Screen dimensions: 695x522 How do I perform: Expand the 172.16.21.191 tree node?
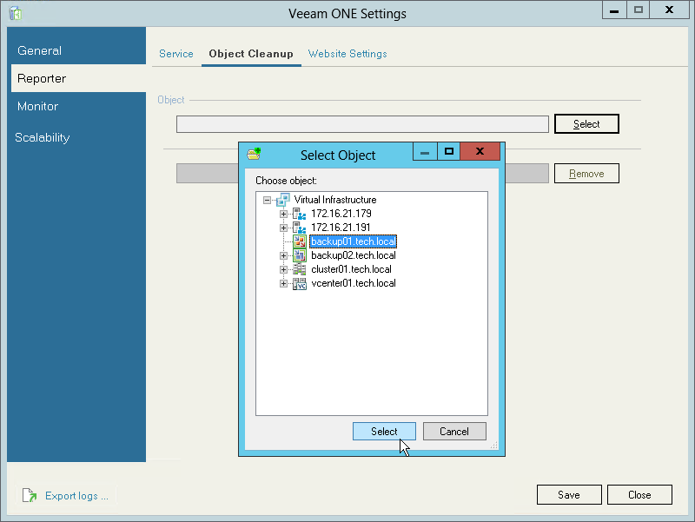click(x=283, y=228)
